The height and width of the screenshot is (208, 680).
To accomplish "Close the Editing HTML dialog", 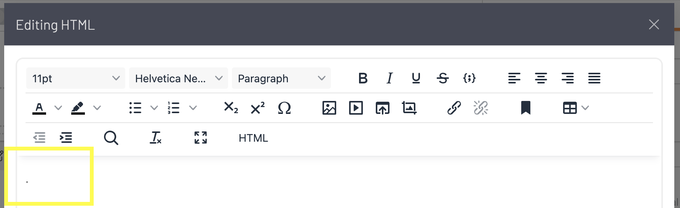I will coord(654,25).
